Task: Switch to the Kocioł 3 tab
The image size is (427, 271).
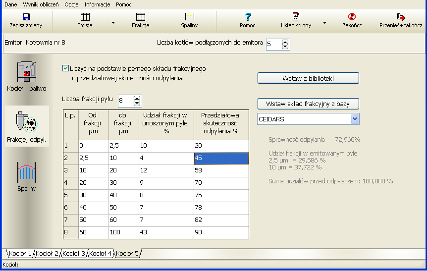Action: (x=74, y=254)
